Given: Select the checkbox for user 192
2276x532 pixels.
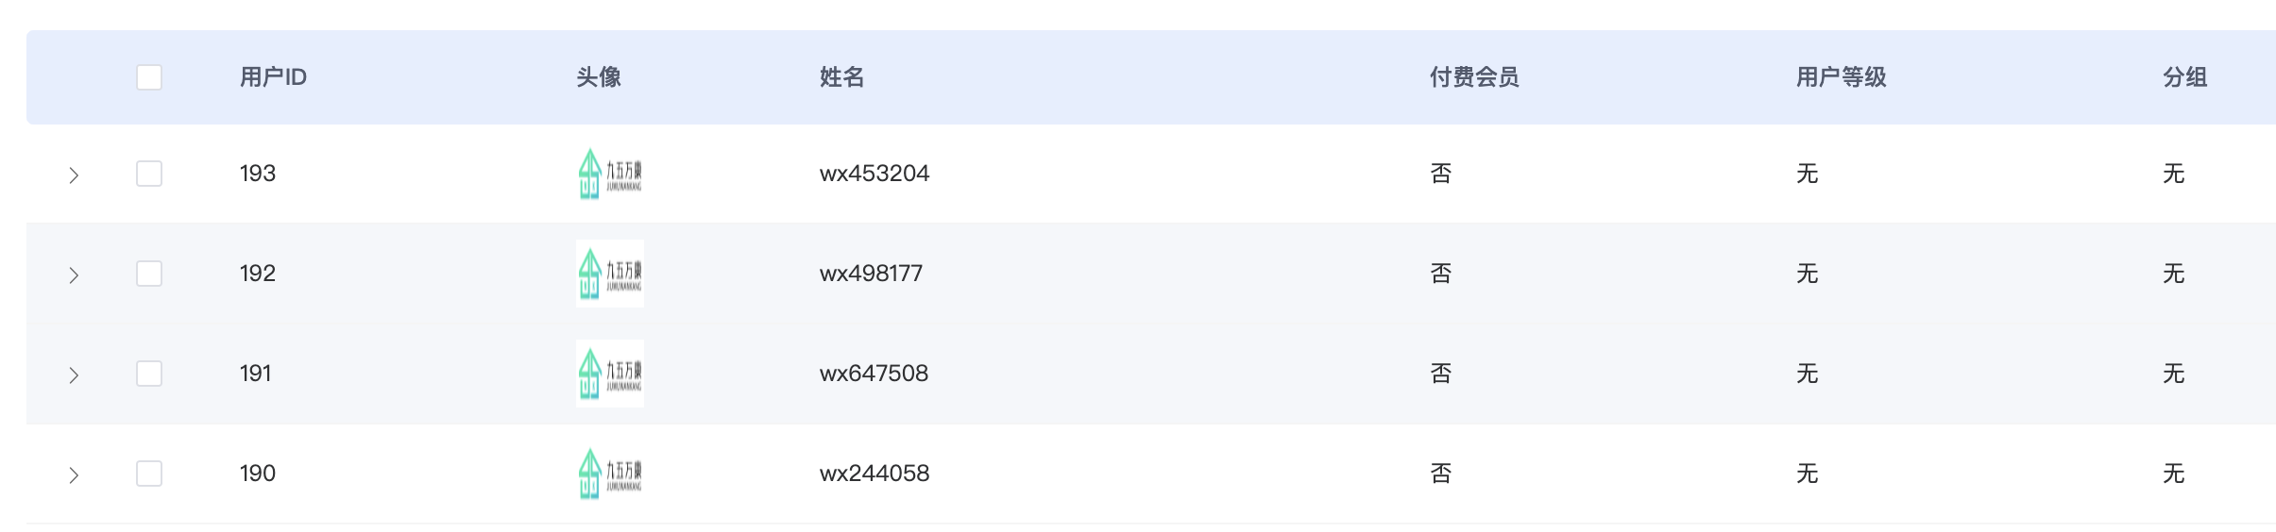Looking at the screenshot, I should click(149, 274).
